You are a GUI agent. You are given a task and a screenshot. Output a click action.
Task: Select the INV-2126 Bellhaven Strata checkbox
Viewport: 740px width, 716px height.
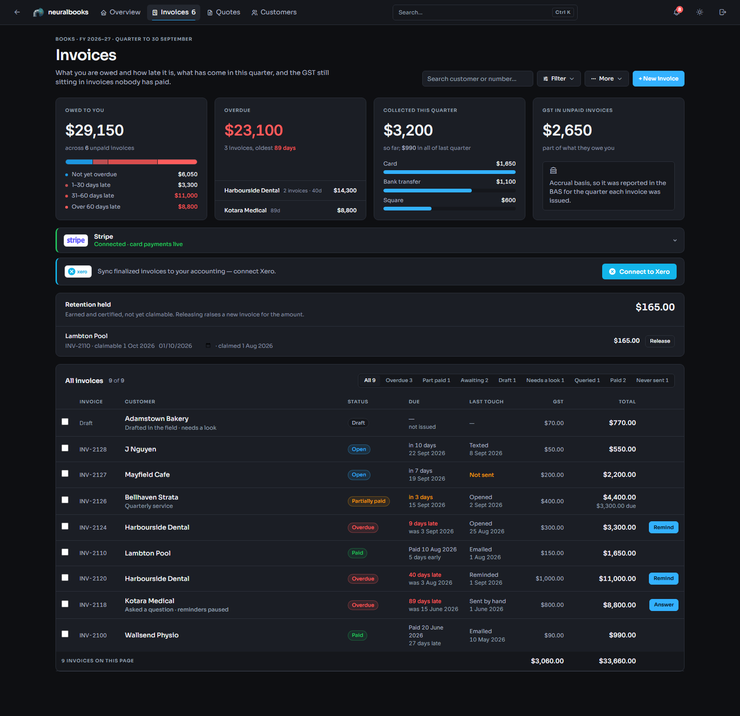[65, 500]
